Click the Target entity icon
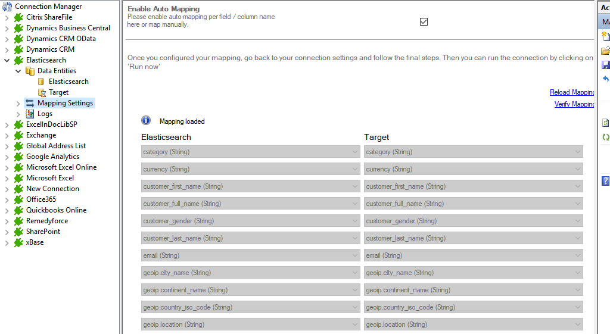The height and width of the screenshot is (334, 610). [x=41, y=92]
